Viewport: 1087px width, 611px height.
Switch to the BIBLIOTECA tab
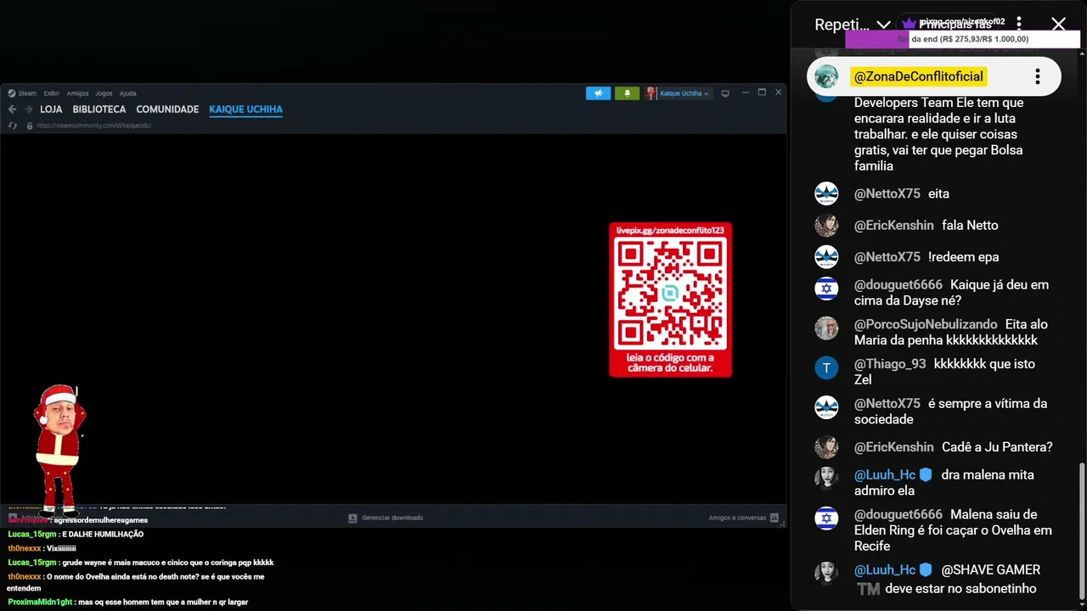click(x=99, y=109)
